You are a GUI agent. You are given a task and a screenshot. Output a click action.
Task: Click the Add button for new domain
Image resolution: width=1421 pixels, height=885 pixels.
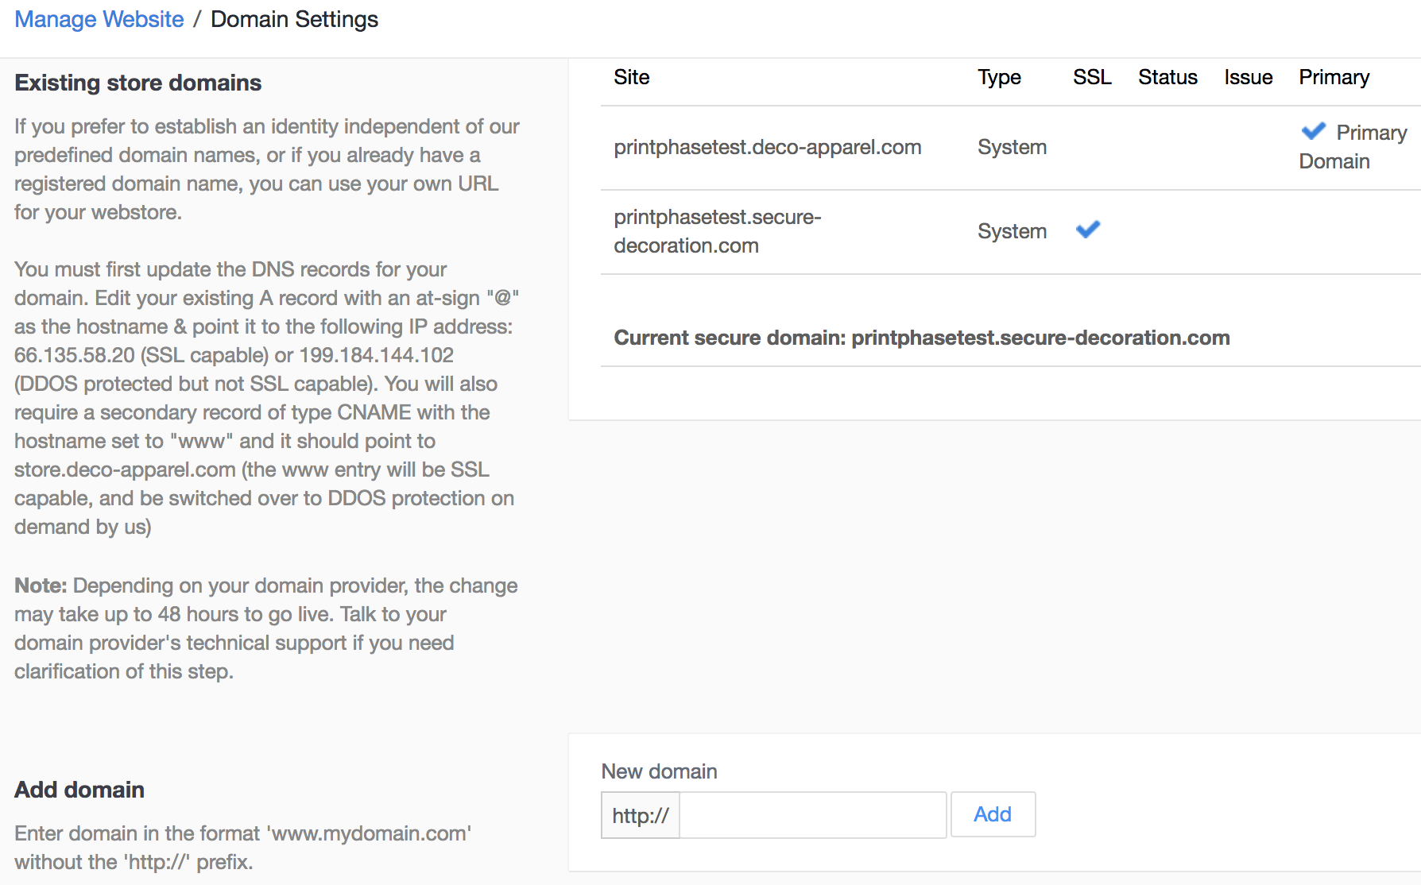tap(993, 814)
